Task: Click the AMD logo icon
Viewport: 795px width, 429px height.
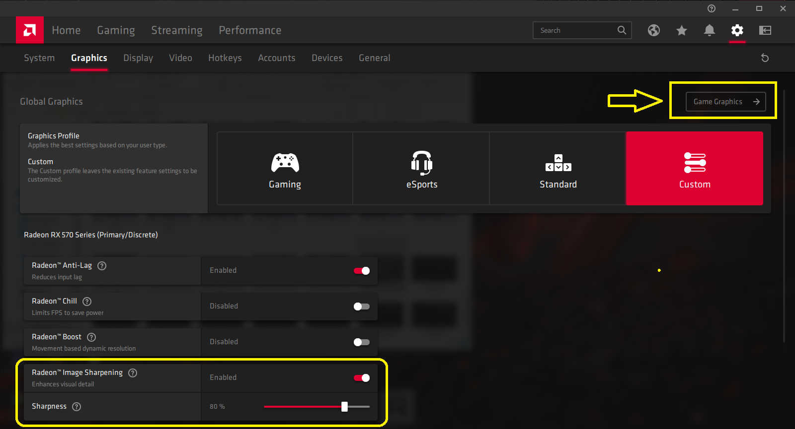Action: pos(30,30)
